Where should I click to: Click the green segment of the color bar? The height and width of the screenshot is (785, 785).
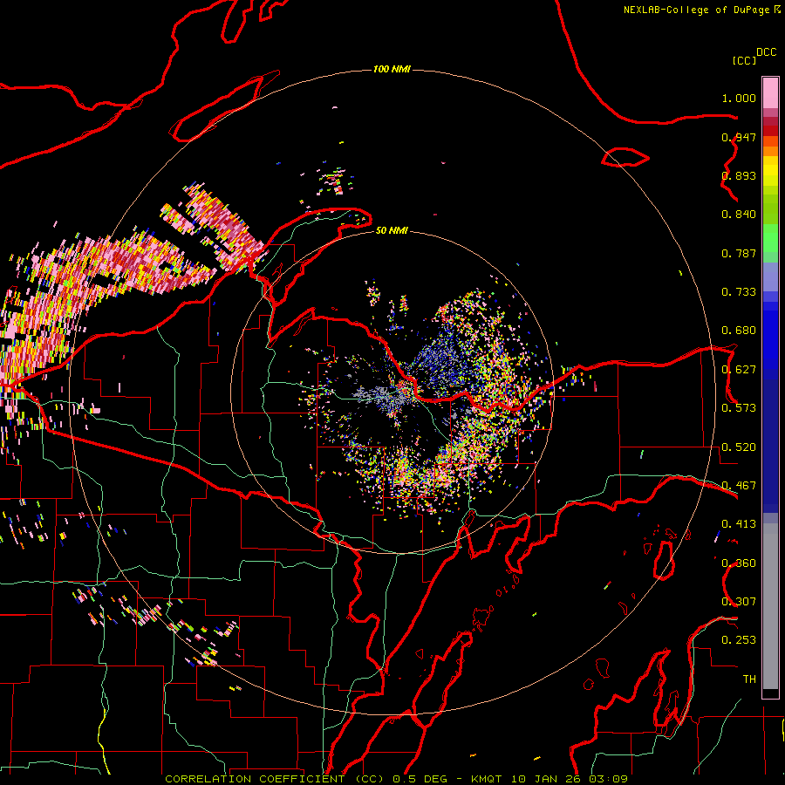(770, 238)
